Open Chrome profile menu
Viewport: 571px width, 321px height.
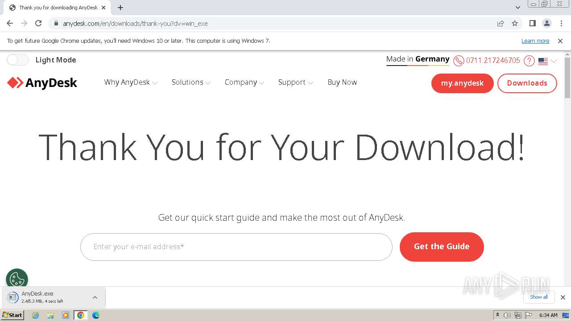[x=546, y=23]
